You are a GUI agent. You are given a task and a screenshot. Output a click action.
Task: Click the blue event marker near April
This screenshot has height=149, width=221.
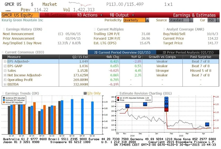click(x=207, y=124)
